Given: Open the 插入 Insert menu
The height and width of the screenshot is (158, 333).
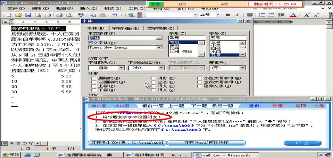Looking at the screenshot, I should click(x=88, y=8).
